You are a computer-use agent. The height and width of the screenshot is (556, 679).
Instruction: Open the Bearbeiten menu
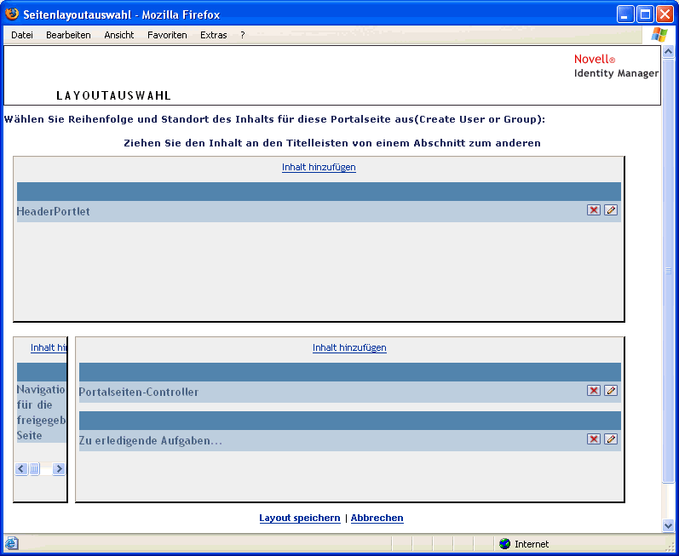(x=68, y=35)
